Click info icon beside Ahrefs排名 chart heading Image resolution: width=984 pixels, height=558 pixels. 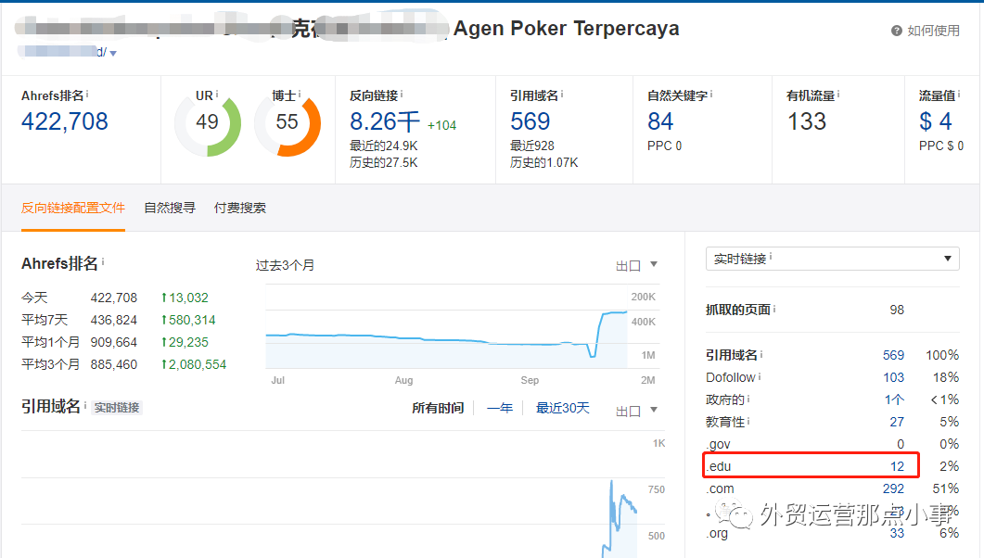click(103, 262)
